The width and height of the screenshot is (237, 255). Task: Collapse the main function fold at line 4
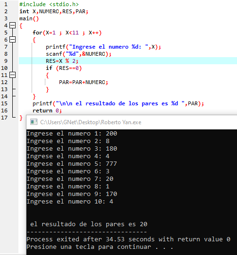click(13, 25)
